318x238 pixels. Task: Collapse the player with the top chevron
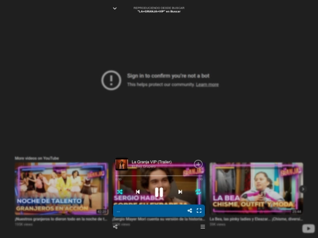[115, 8]
